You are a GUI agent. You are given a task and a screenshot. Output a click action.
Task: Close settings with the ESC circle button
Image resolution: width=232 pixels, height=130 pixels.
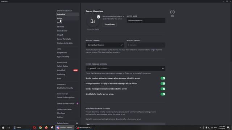point(172,12)
